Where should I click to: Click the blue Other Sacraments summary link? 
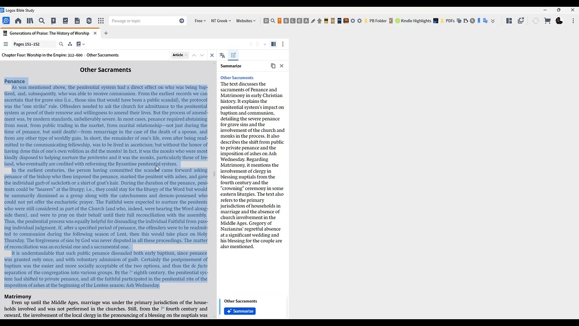pos(237,78)
